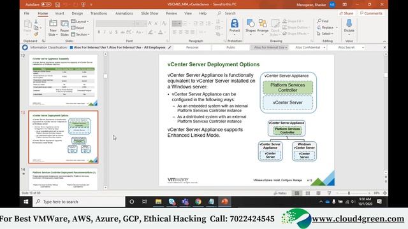The width and height of the screenshot is (408, 229).
Task: Switch to the Insert tab
Action: pos(59,13)
